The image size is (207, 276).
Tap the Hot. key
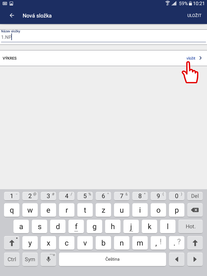191,226
